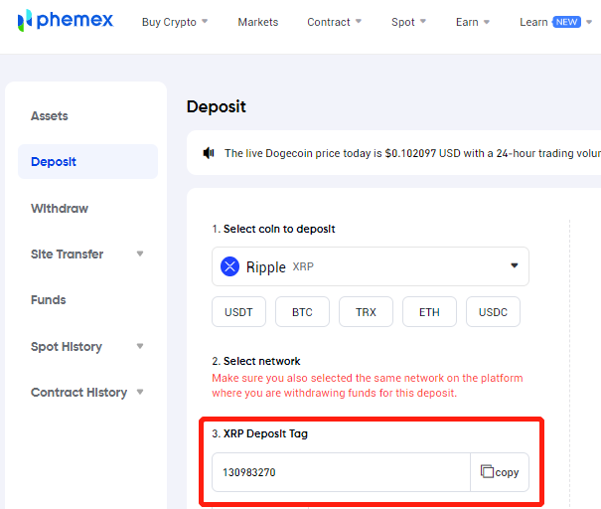
Task: Open the Learn dropdown menu
Action: tap(555, 22)
